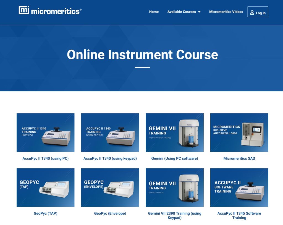Go to Micromeritics Videos page
The image size is (283, 225).
(226, 12)
